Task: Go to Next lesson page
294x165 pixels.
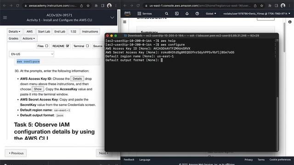Action: [x=103, y=153]
